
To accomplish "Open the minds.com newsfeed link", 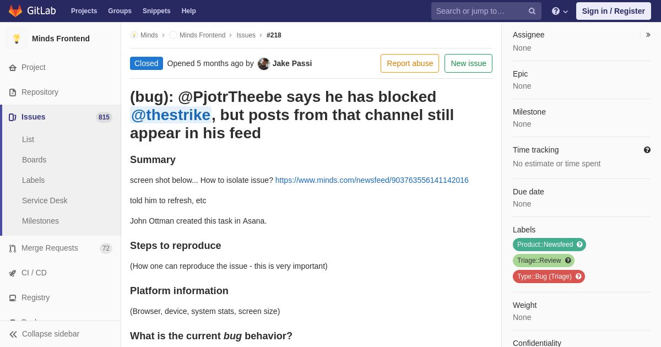I will pyautogui.click(x=372, y=180).
